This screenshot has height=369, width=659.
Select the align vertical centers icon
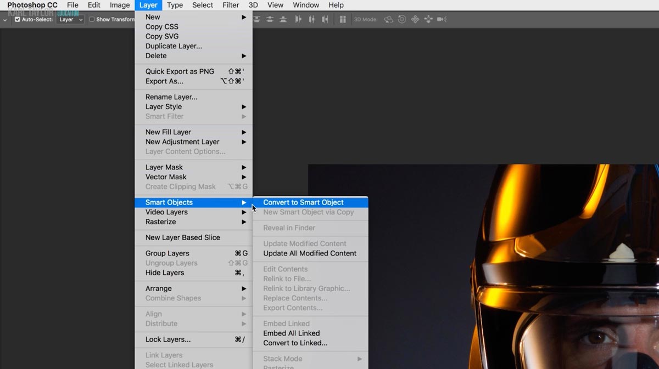pos(270,19)
